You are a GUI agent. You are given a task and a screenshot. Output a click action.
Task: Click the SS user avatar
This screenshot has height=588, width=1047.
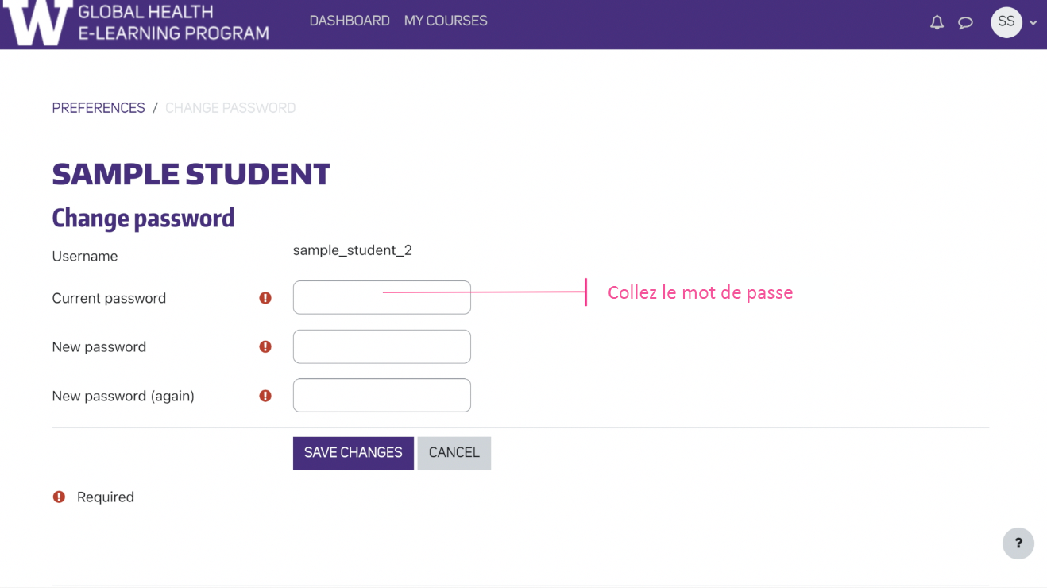1006,22
